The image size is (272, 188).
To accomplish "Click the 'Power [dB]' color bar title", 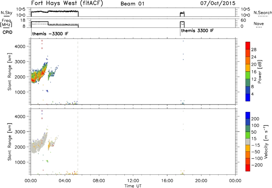I will tap(259, 72).
